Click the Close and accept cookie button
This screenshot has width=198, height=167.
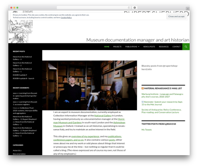176,17
